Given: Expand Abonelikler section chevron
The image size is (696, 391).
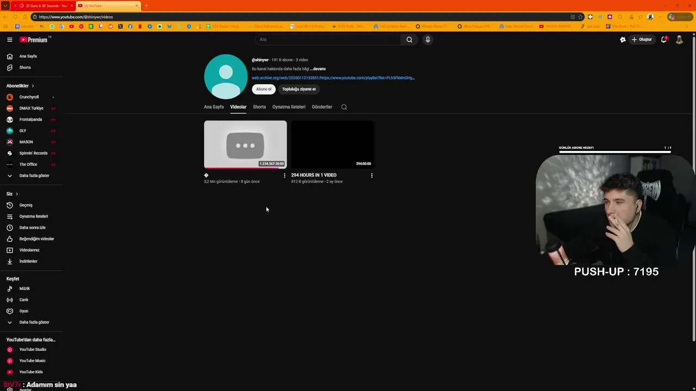Looking at the screenshot, I should [33, 86].
